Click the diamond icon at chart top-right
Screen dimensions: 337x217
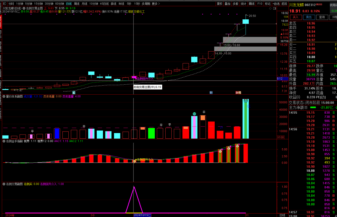(270, 8)
